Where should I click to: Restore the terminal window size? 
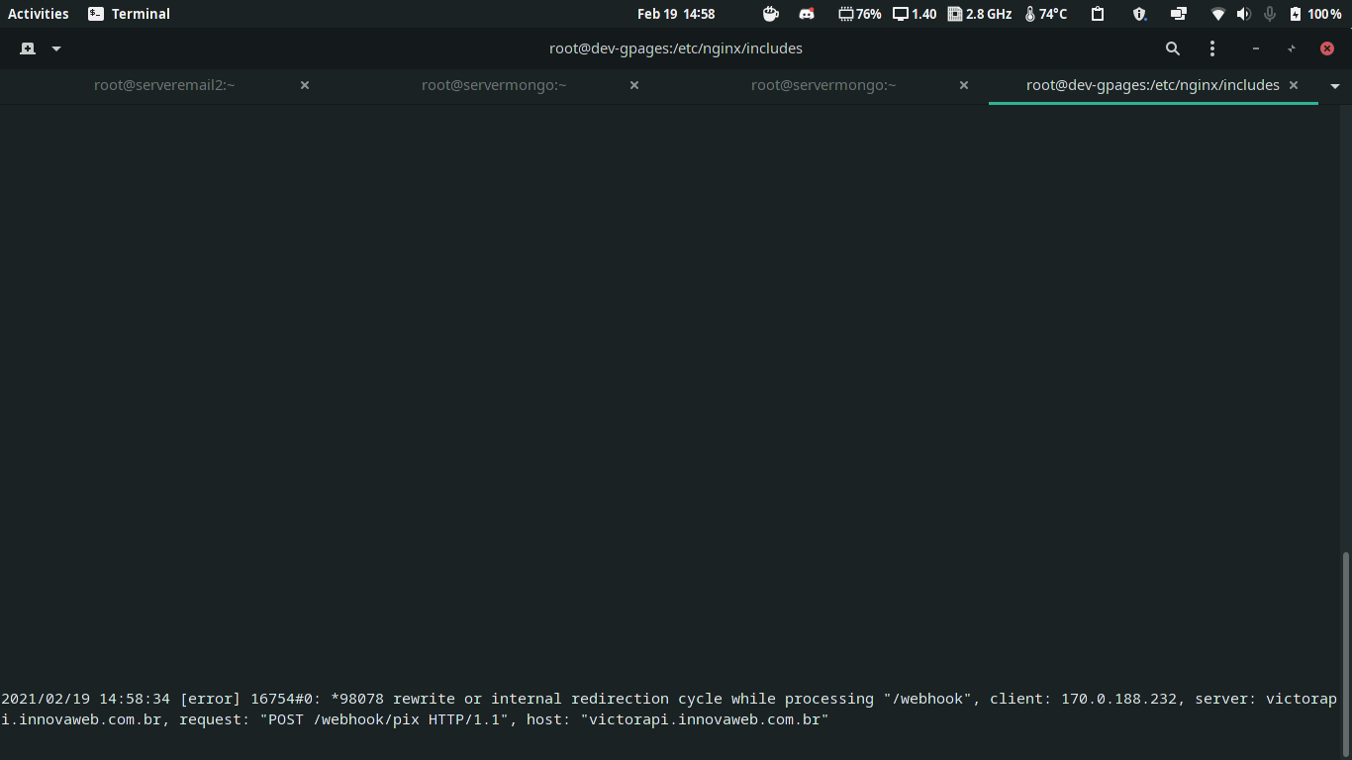[x=1292, y=48]
